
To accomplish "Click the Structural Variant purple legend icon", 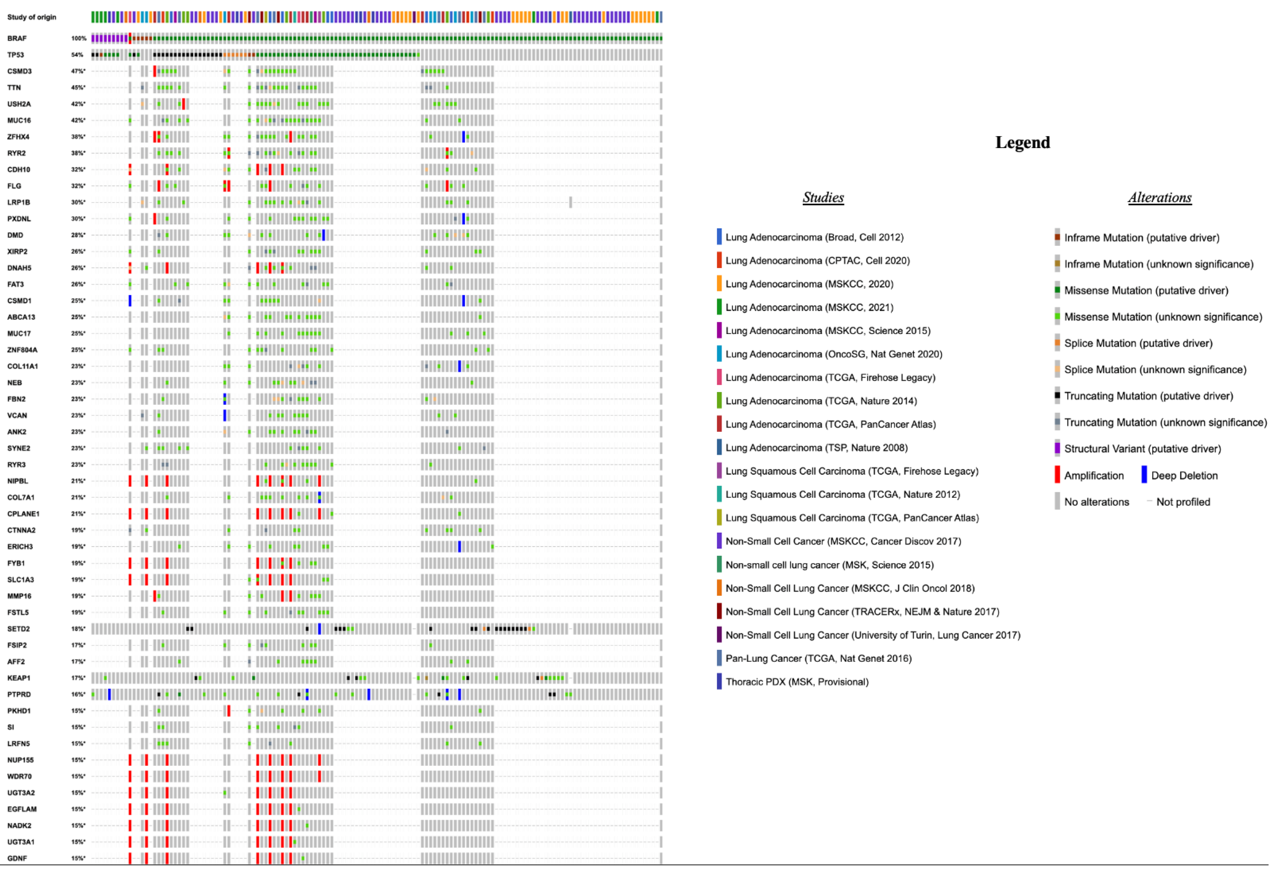I will [x=1057, y=448].
